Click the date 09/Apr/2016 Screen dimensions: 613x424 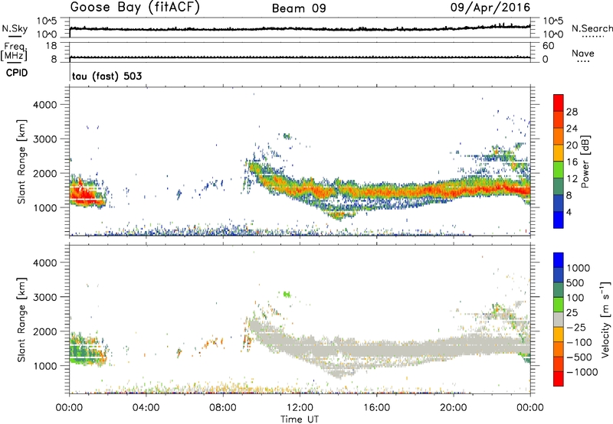pyautogui.click(x=490, y=8)
